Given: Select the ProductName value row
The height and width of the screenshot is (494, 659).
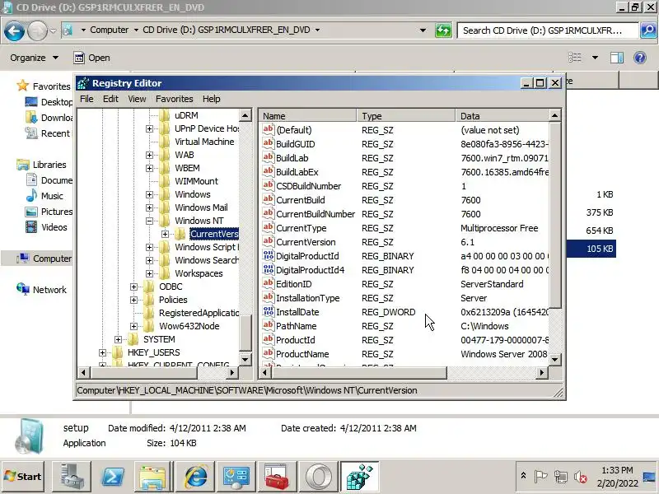Looking at the screenshot, I should coord(404,354).
